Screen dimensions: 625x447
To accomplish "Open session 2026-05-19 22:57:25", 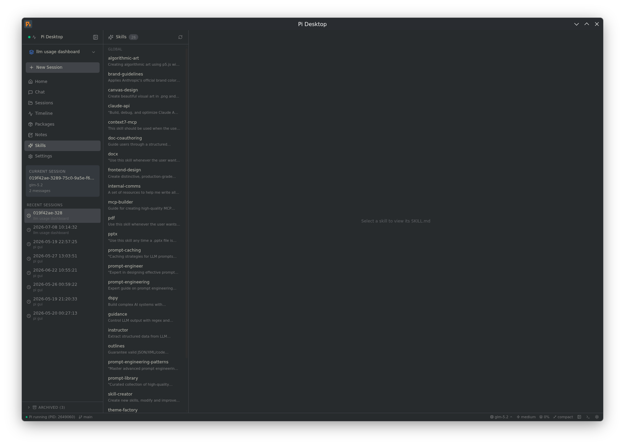I will click(x=62, y=244).
